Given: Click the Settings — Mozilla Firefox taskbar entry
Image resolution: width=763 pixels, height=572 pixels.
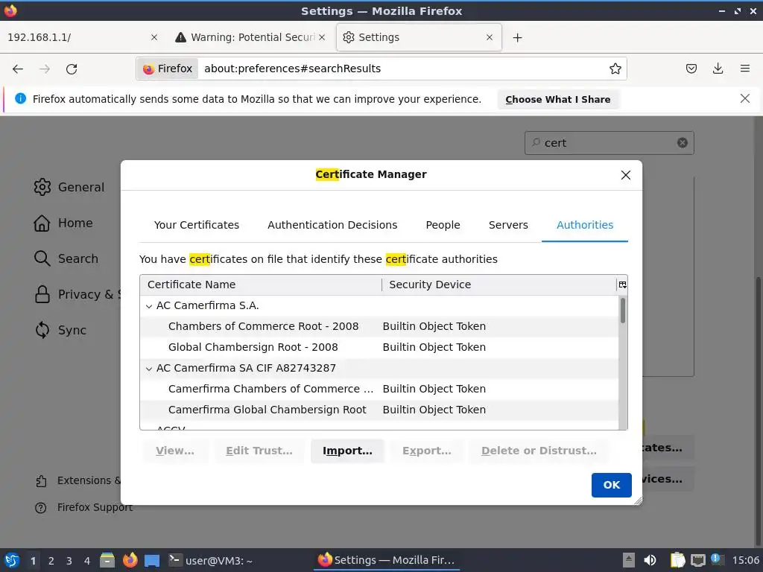Looking at the screenshot, I should (387, 560).
